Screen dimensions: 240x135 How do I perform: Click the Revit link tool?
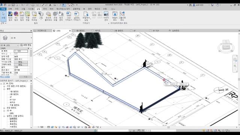point(10,16)
